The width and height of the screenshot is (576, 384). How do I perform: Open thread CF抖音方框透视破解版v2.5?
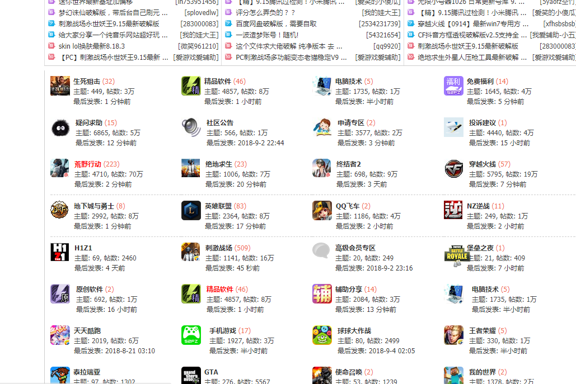(x=472, y=35)
